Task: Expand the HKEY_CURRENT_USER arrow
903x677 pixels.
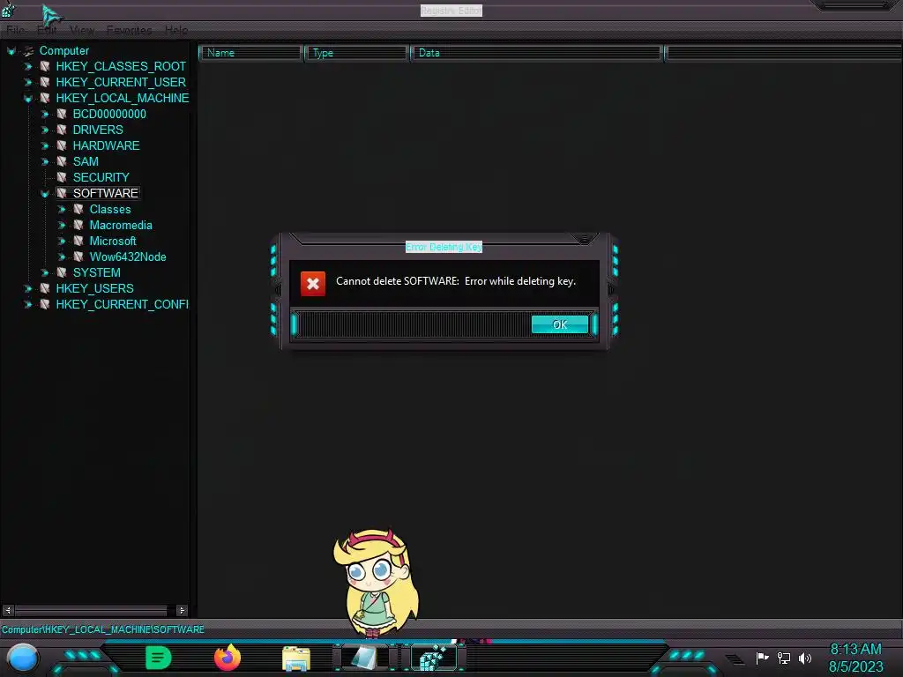Action: (x=27, y=82)
